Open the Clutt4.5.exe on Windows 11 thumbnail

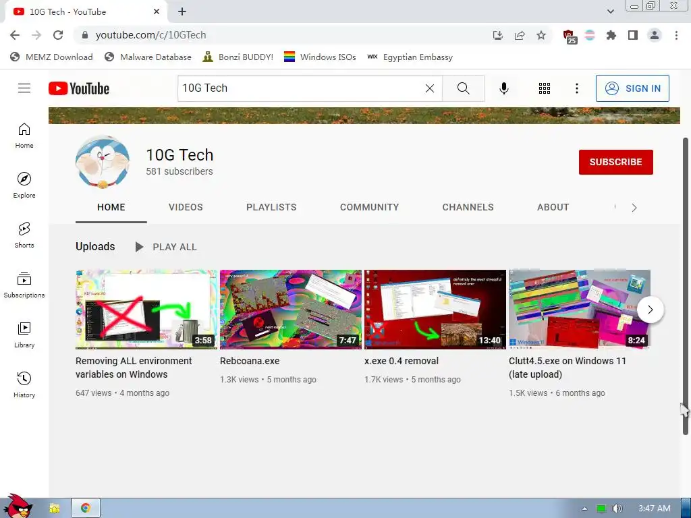pos(580,310)
